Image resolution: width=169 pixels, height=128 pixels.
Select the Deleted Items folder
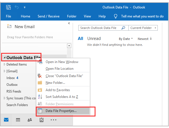pos(17,64)
